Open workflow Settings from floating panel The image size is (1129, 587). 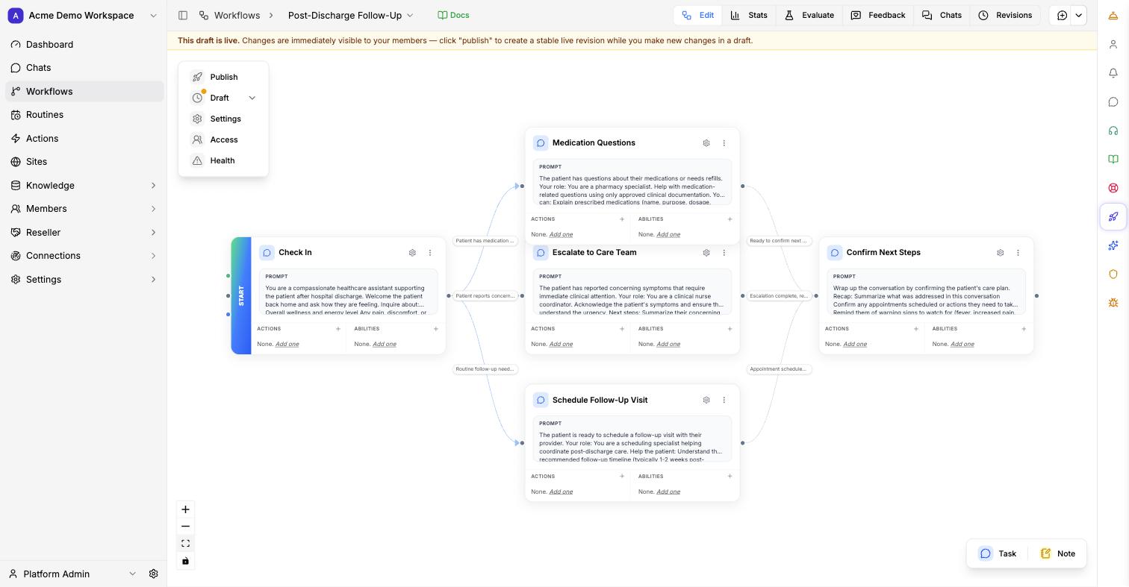pyautogui.click(x=223, y=119)
